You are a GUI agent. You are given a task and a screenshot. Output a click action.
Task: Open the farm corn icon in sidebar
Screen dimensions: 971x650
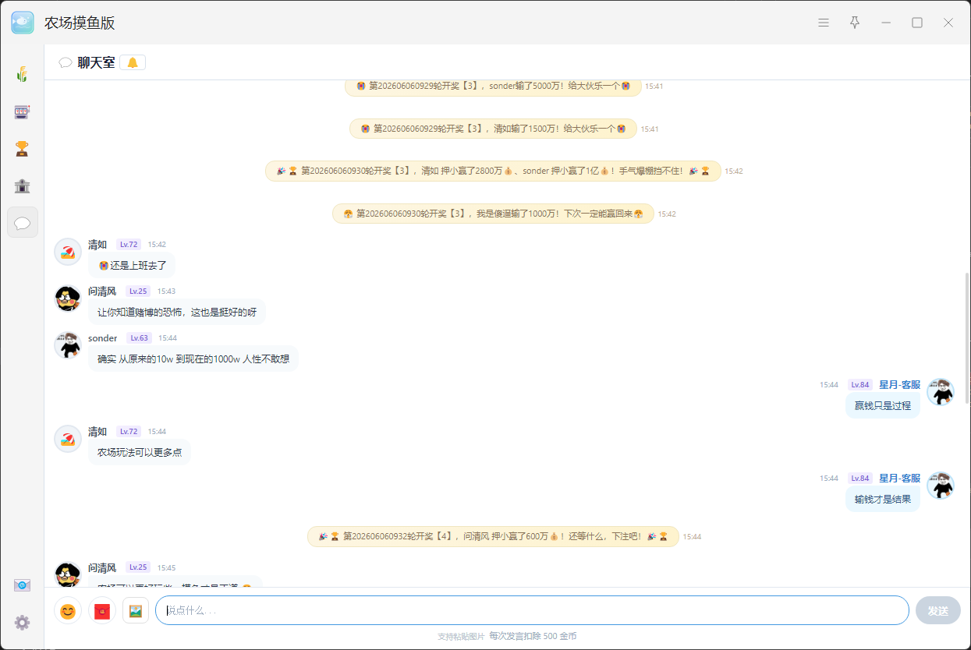23,75
